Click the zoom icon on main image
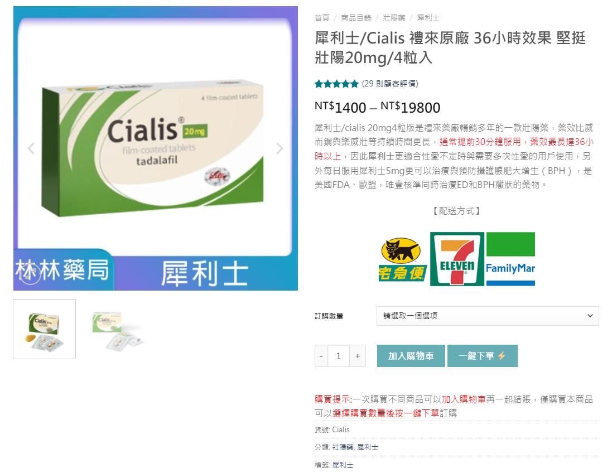The height and width of the screenshot is (473, 612). point(31,274)
